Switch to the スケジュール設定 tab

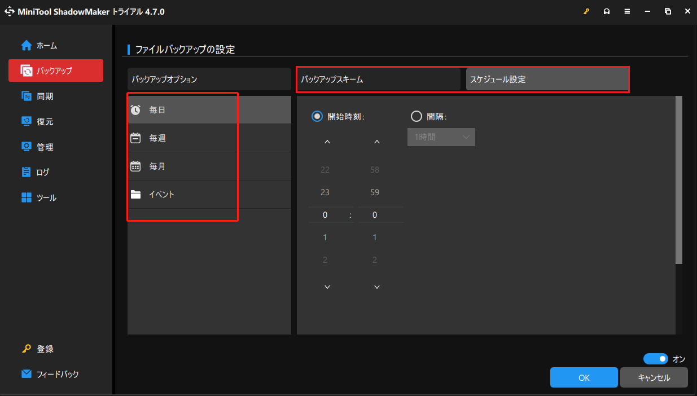click(547, 79)
